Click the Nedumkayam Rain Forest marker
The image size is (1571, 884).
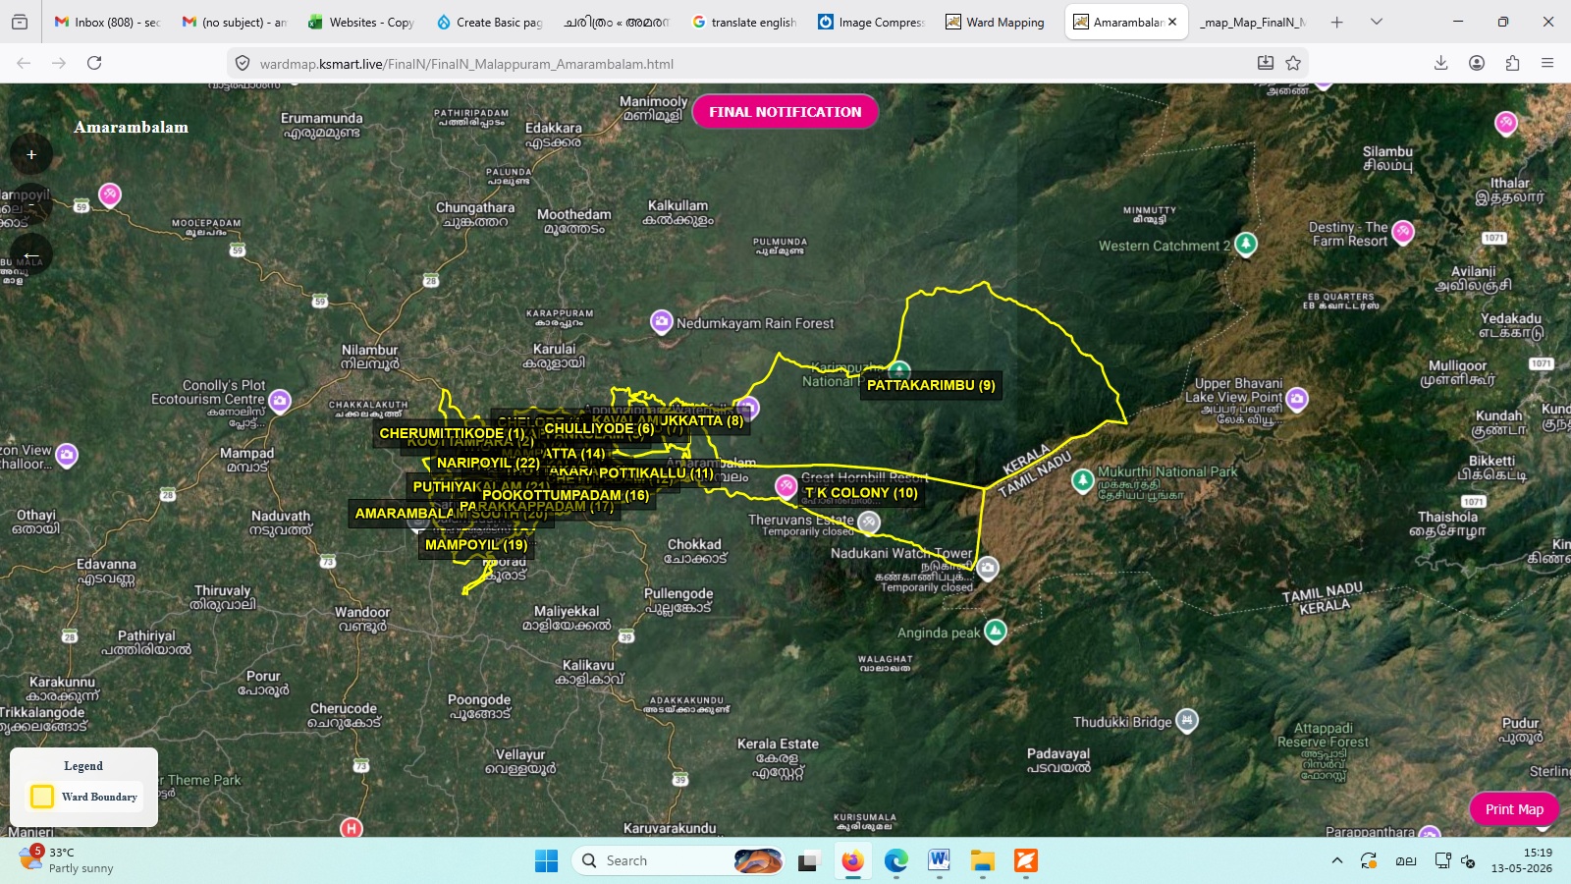coord(662,321)
